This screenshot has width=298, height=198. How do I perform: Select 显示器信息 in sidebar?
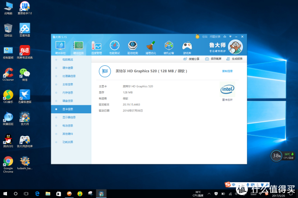point(71,117)
